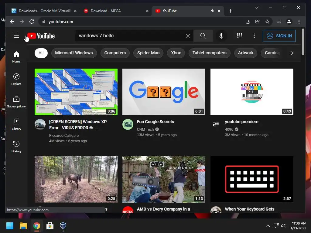Viewport: 311px width, 233px height.
Task: Click the install app icon in address bar
Action: click(x=248, y=22)
